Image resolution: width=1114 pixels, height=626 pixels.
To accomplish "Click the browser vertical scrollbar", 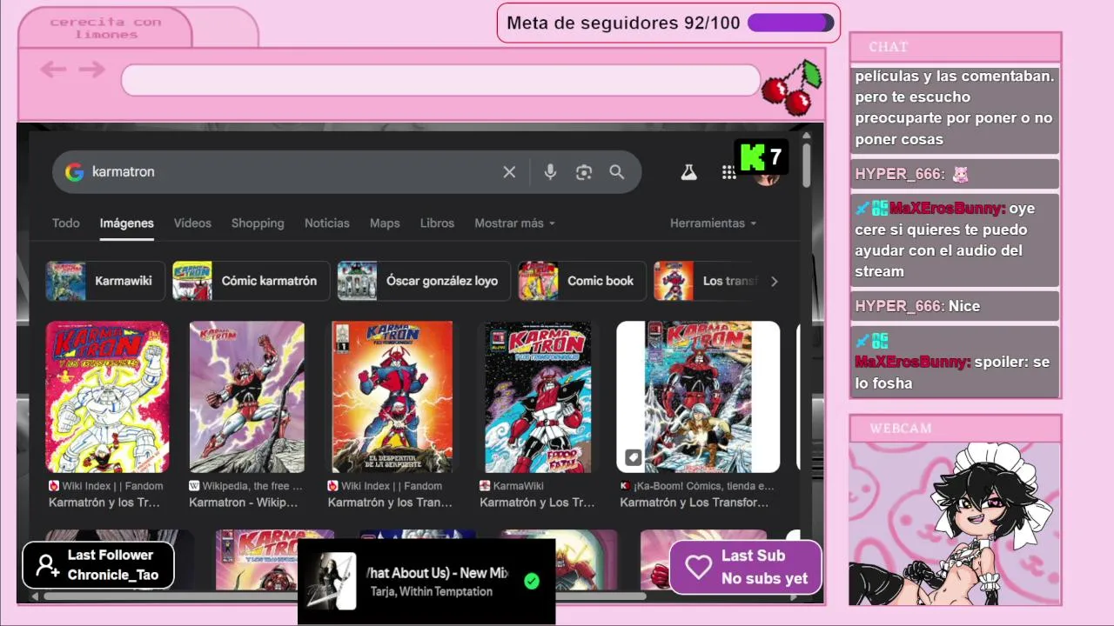I will (x=807, y=165).
